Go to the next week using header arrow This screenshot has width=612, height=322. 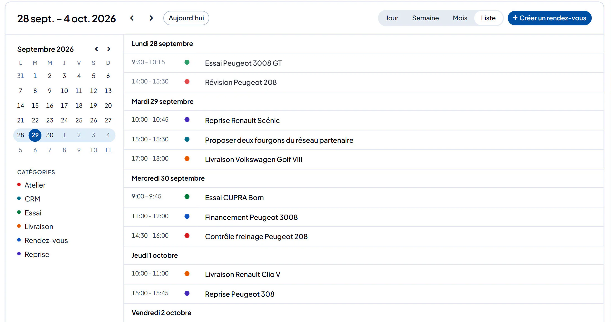click(151, 18)
